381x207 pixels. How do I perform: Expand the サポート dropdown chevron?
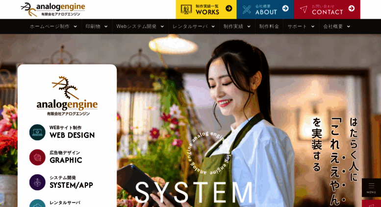click(313, 26)
